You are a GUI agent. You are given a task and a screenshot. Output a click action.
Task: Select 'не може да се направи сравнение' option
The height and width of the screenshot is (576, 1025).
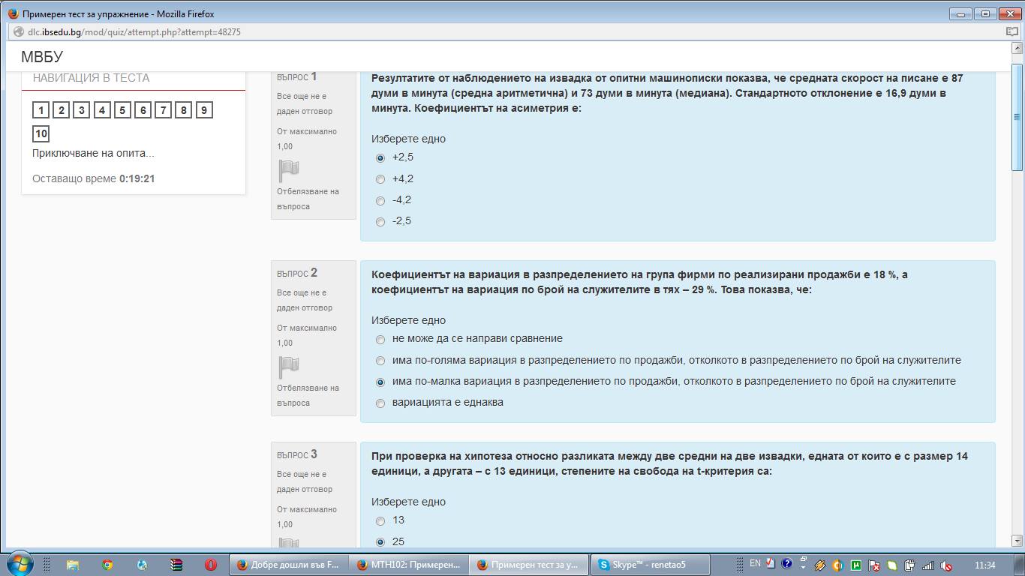tap(380, 339)
